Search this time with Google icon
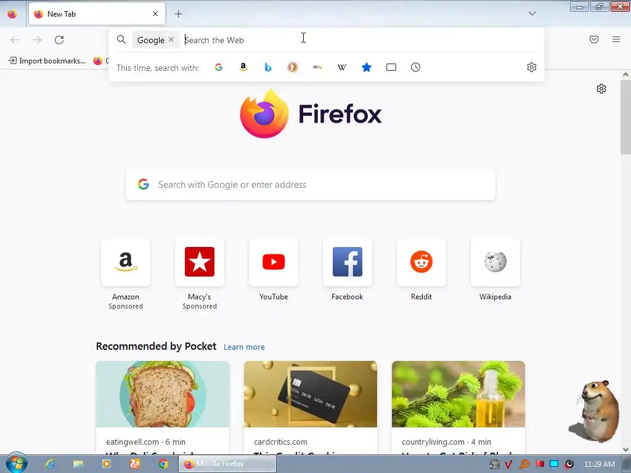The height and width of the screenshot is (473, 631). [x=219, y=67]
